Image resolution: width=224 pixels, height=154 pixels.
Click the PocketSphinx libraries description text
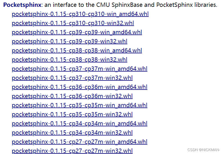pos(187,5)
